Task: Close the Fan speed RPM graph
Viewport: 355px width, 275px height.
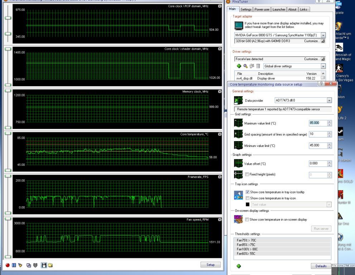Action: point(220,219)
